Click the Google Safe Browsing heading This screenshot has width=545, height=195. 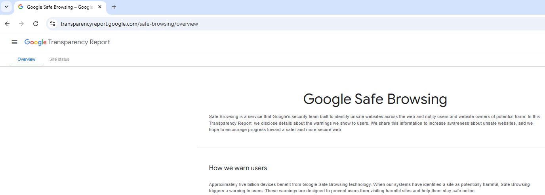tap(375, 99)
